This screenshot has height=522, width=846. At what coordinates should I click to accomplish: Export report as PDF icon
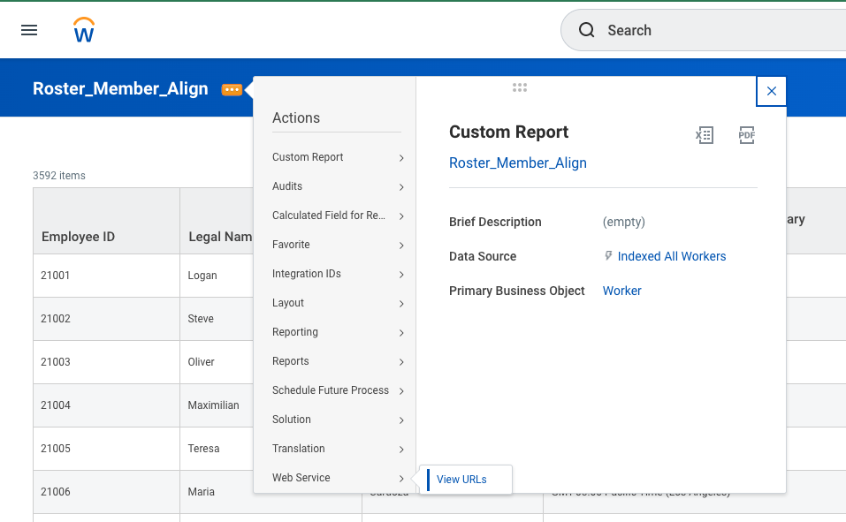click(x=747, y=135)
